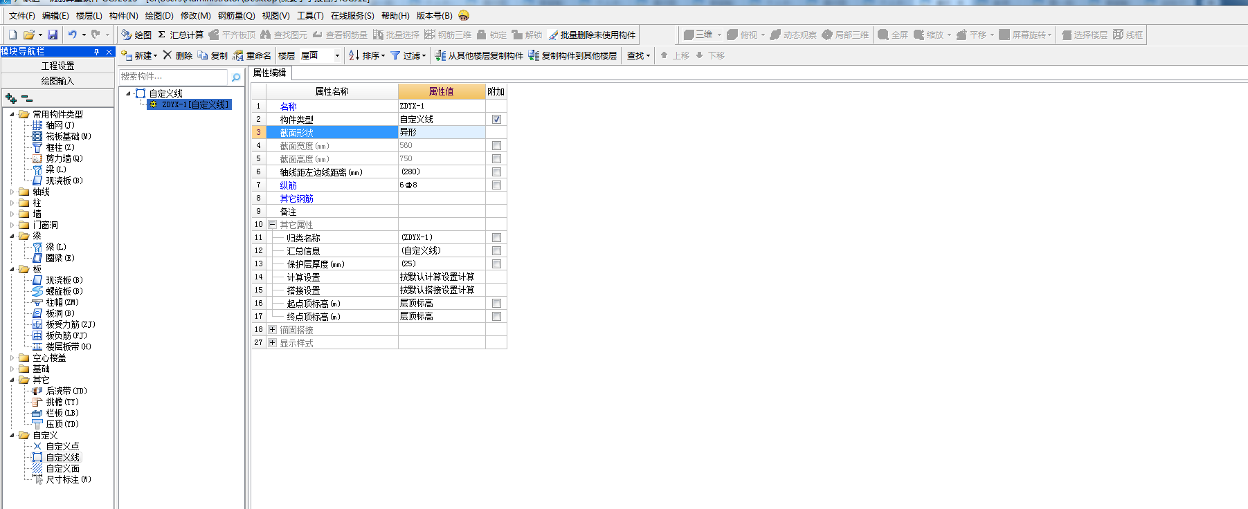Toggle 附加 checkbox for 截面高度 row
This screenshot has width=1248, height=509.
(x=496, y=158)
